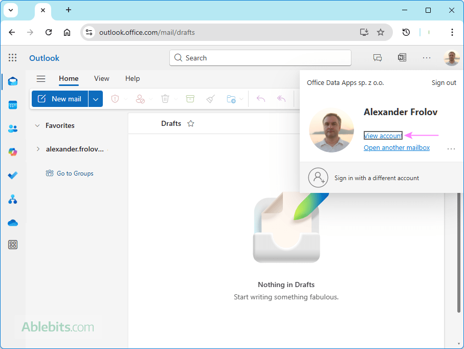This screenshot has width=464, height=349.
Task: Switch to the View ribbon tab
Action: click(101, 79)
